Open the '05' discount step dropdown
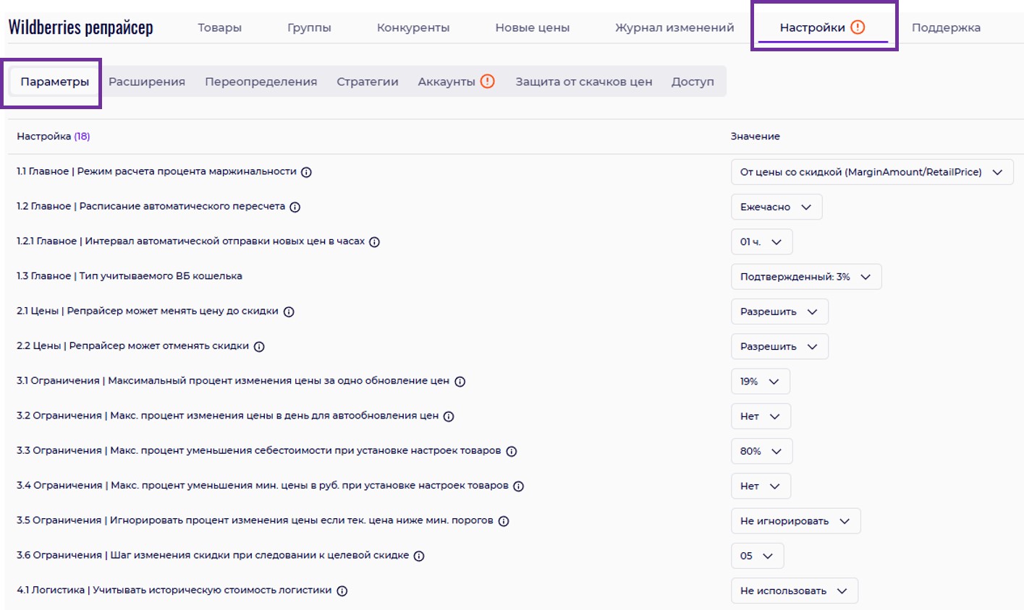 (757, 556)
